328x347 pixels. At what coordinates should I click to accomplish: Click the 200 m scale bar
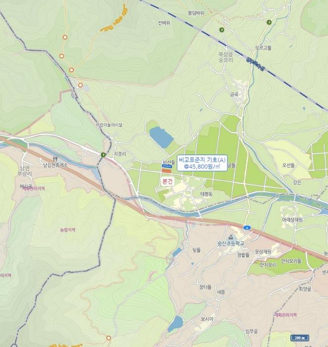pos(299,338)
